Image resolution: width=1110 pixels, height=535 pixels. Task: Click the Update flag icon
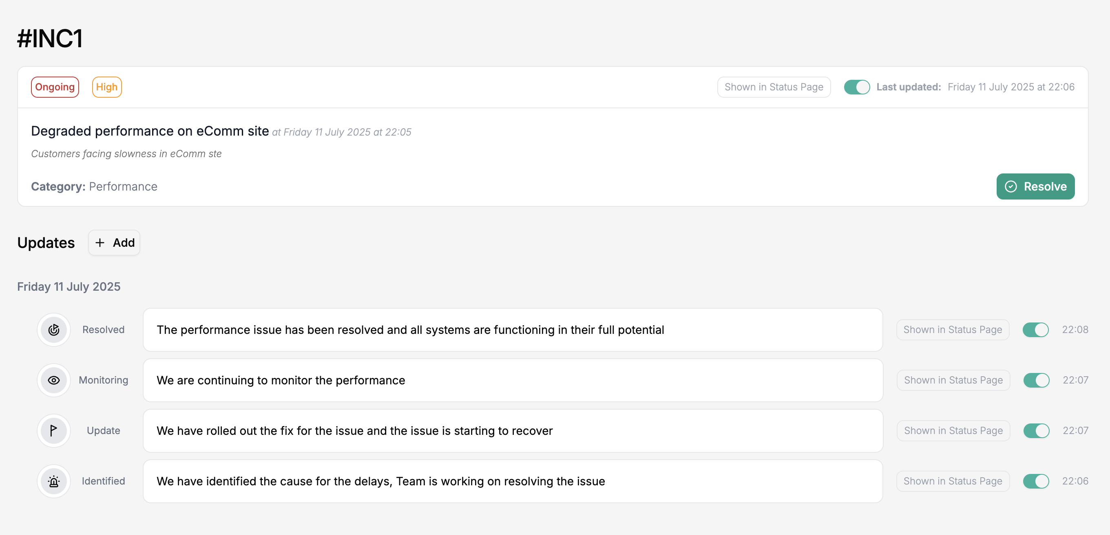click(53, 430)
